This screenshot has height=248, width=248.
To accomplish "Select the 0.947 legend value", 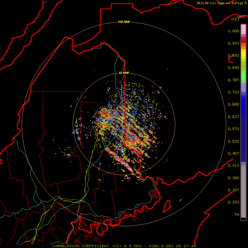I will click(x=233, y=43).
